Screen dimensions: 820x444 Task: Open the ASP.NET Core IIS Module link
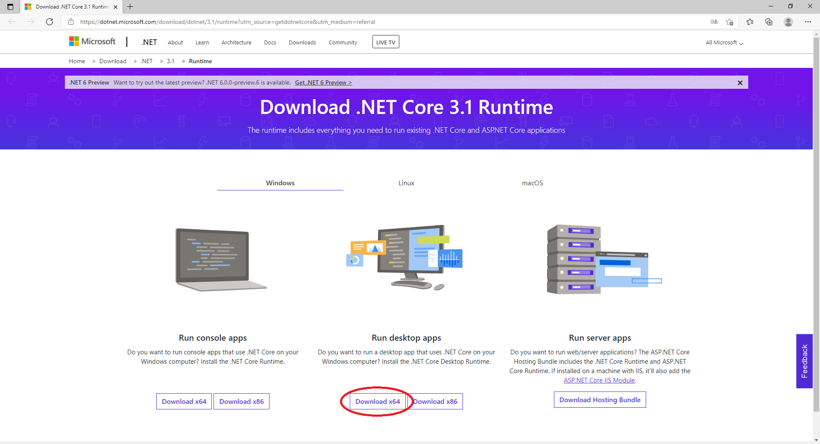[x=599, y=380]
